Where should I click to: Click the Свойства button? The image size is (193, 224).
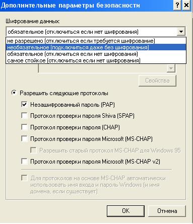coord(157,81)
